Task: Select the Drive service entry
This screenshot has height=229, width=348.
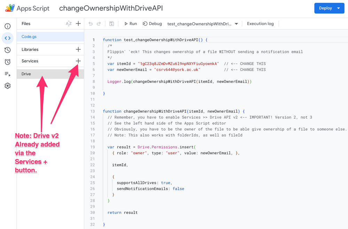Action: (26, 74)
